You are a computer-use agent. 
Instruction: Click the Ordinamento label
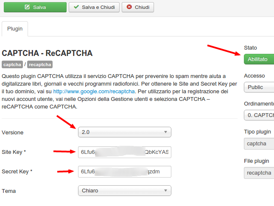click(259, 104)
